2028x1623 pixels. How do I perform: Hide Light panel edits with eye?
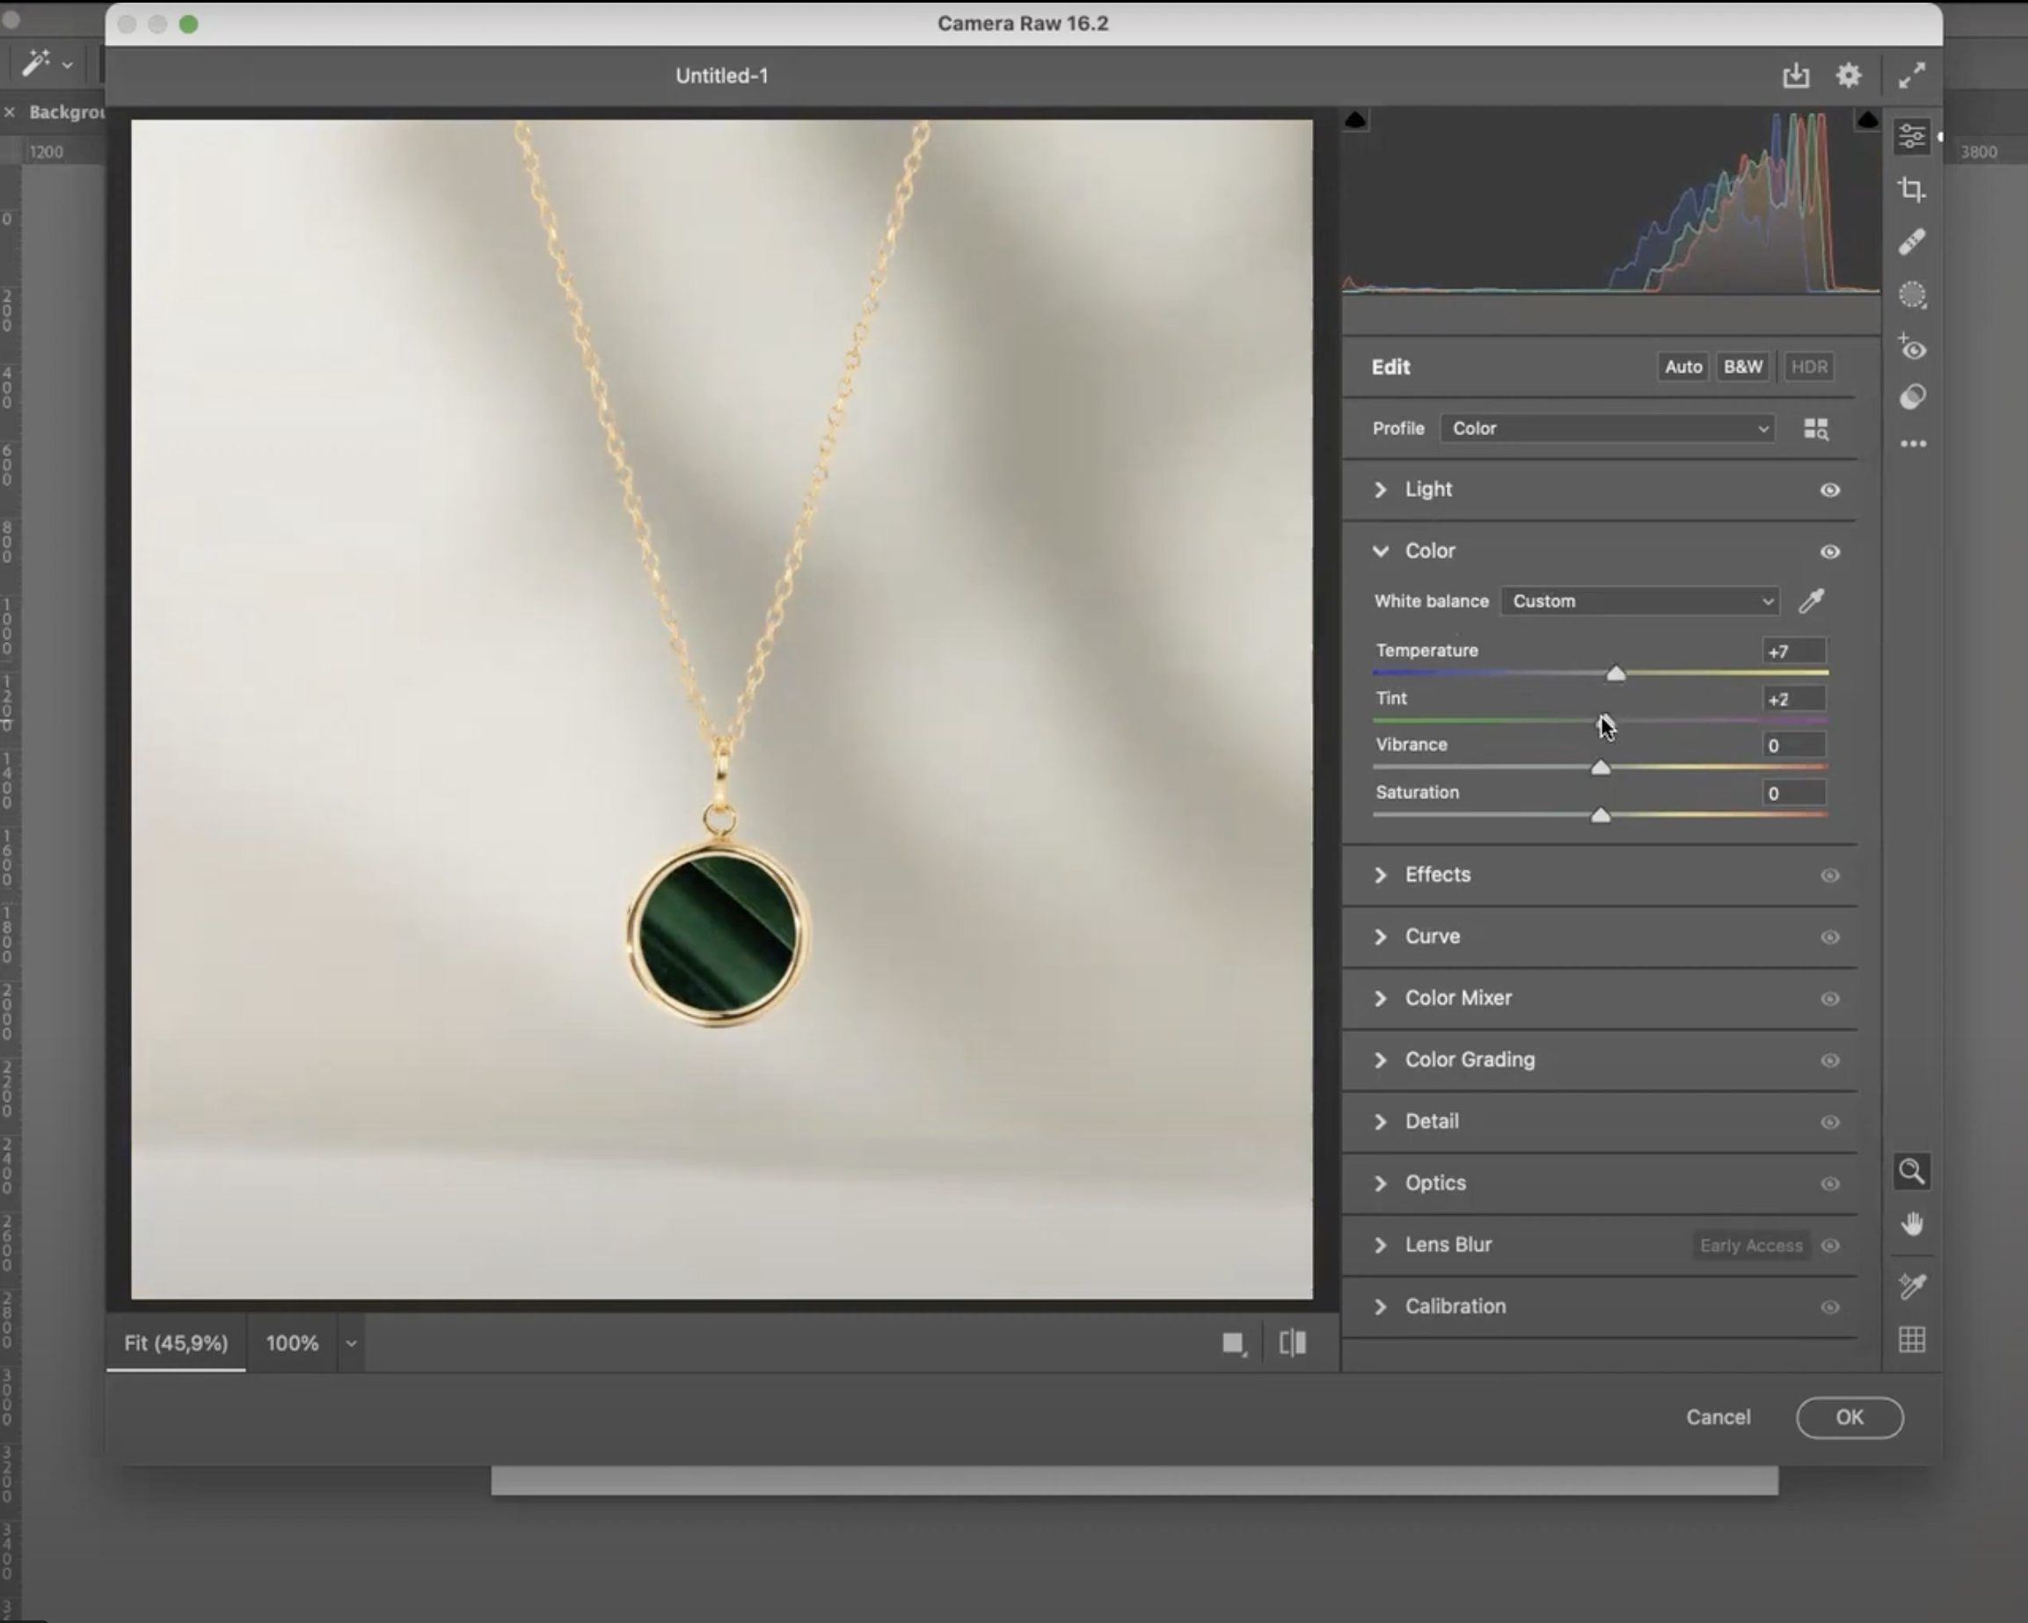(1829, 490)
